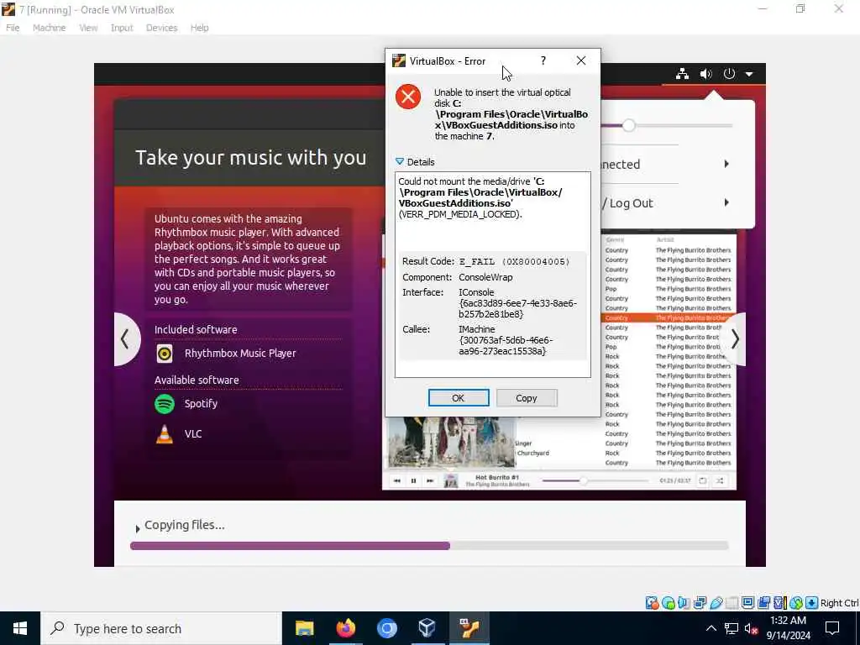Collapse the Details section of the error

pyautogui.click(x=400, y=162)
